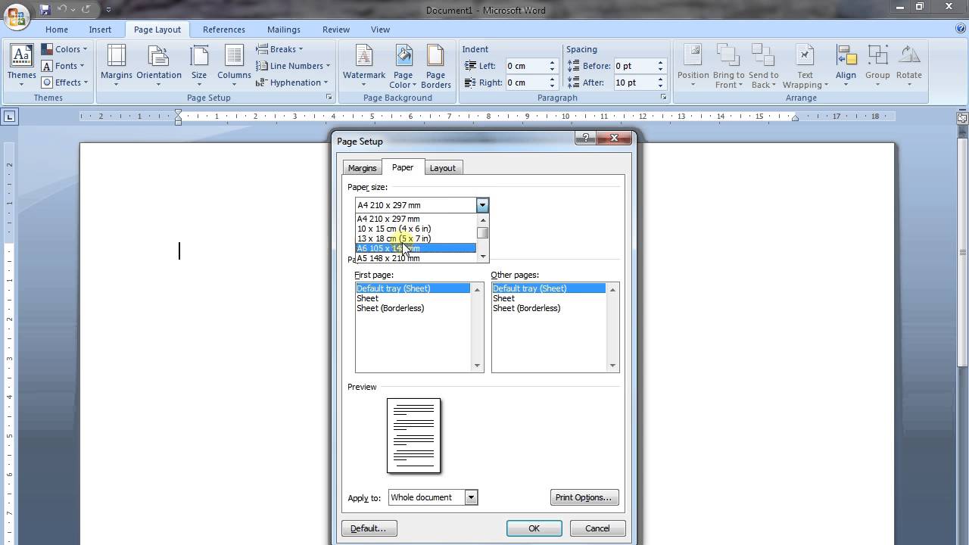Click the First page list scroll down arrow
The height and width of the screenshot is (545, 969).
477,366
